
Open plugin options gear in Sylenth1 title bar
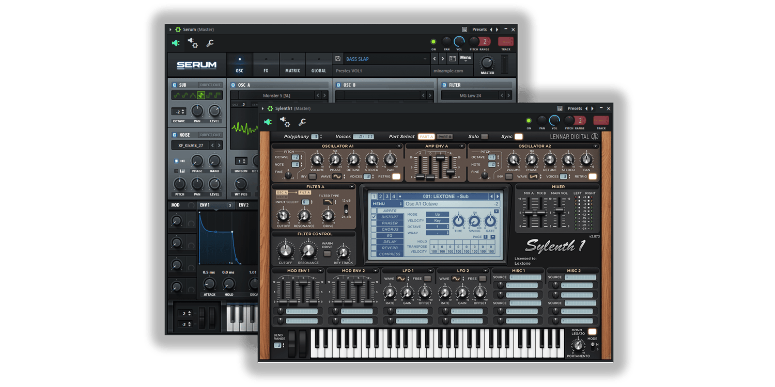point(270,109)
